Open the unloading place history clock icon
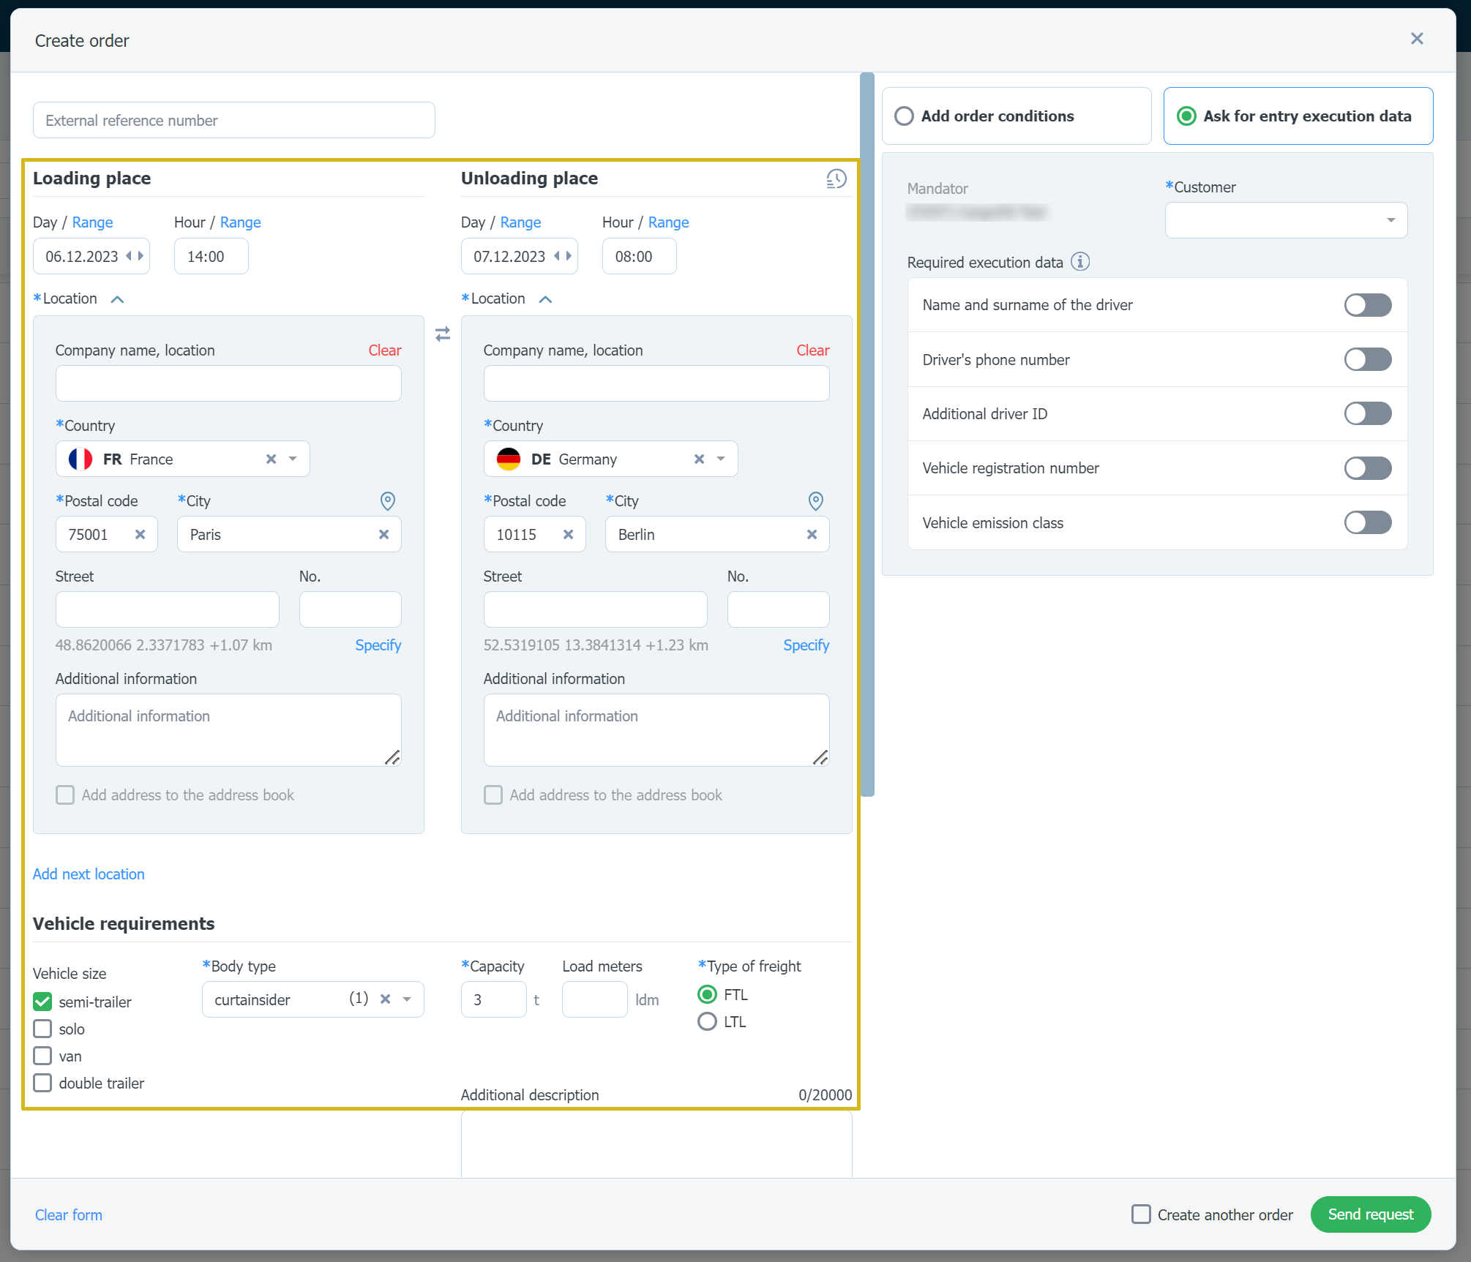This screenshot has width=1471, height=1262. (x=836, y=179)
